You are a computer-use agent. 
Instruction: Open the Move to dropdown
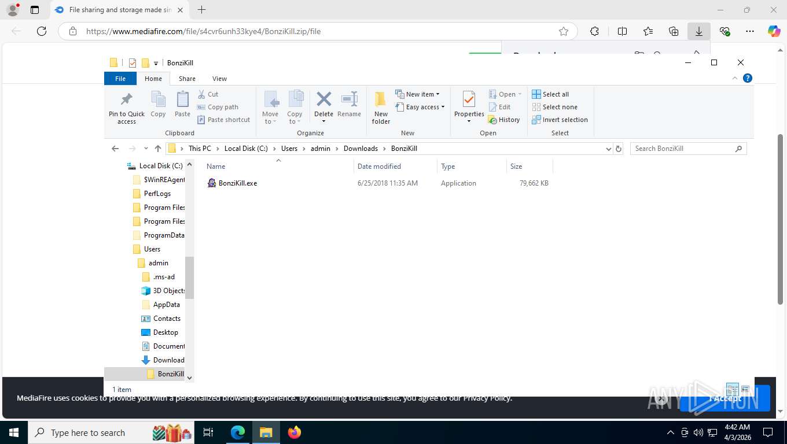pos(270,108)
